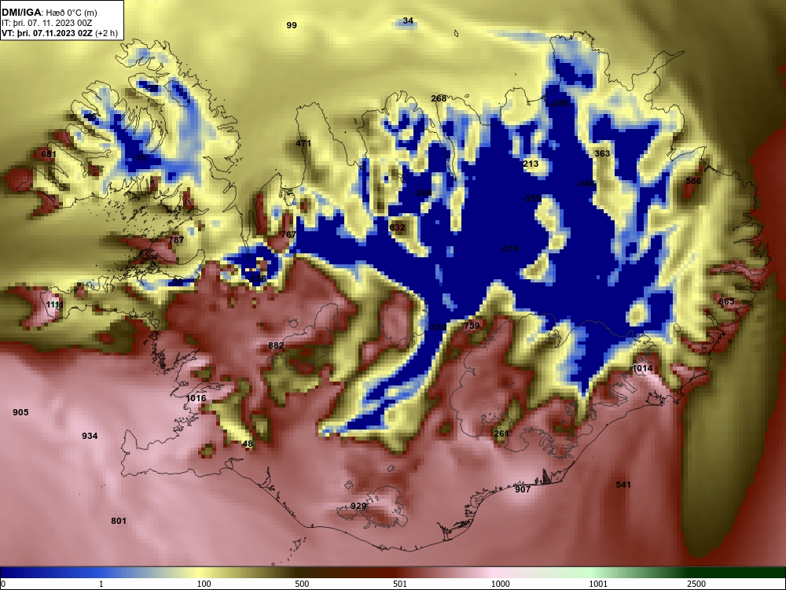Click the map value 213
Viewport: 786px width, 590px height.
(x=531, y=164)
